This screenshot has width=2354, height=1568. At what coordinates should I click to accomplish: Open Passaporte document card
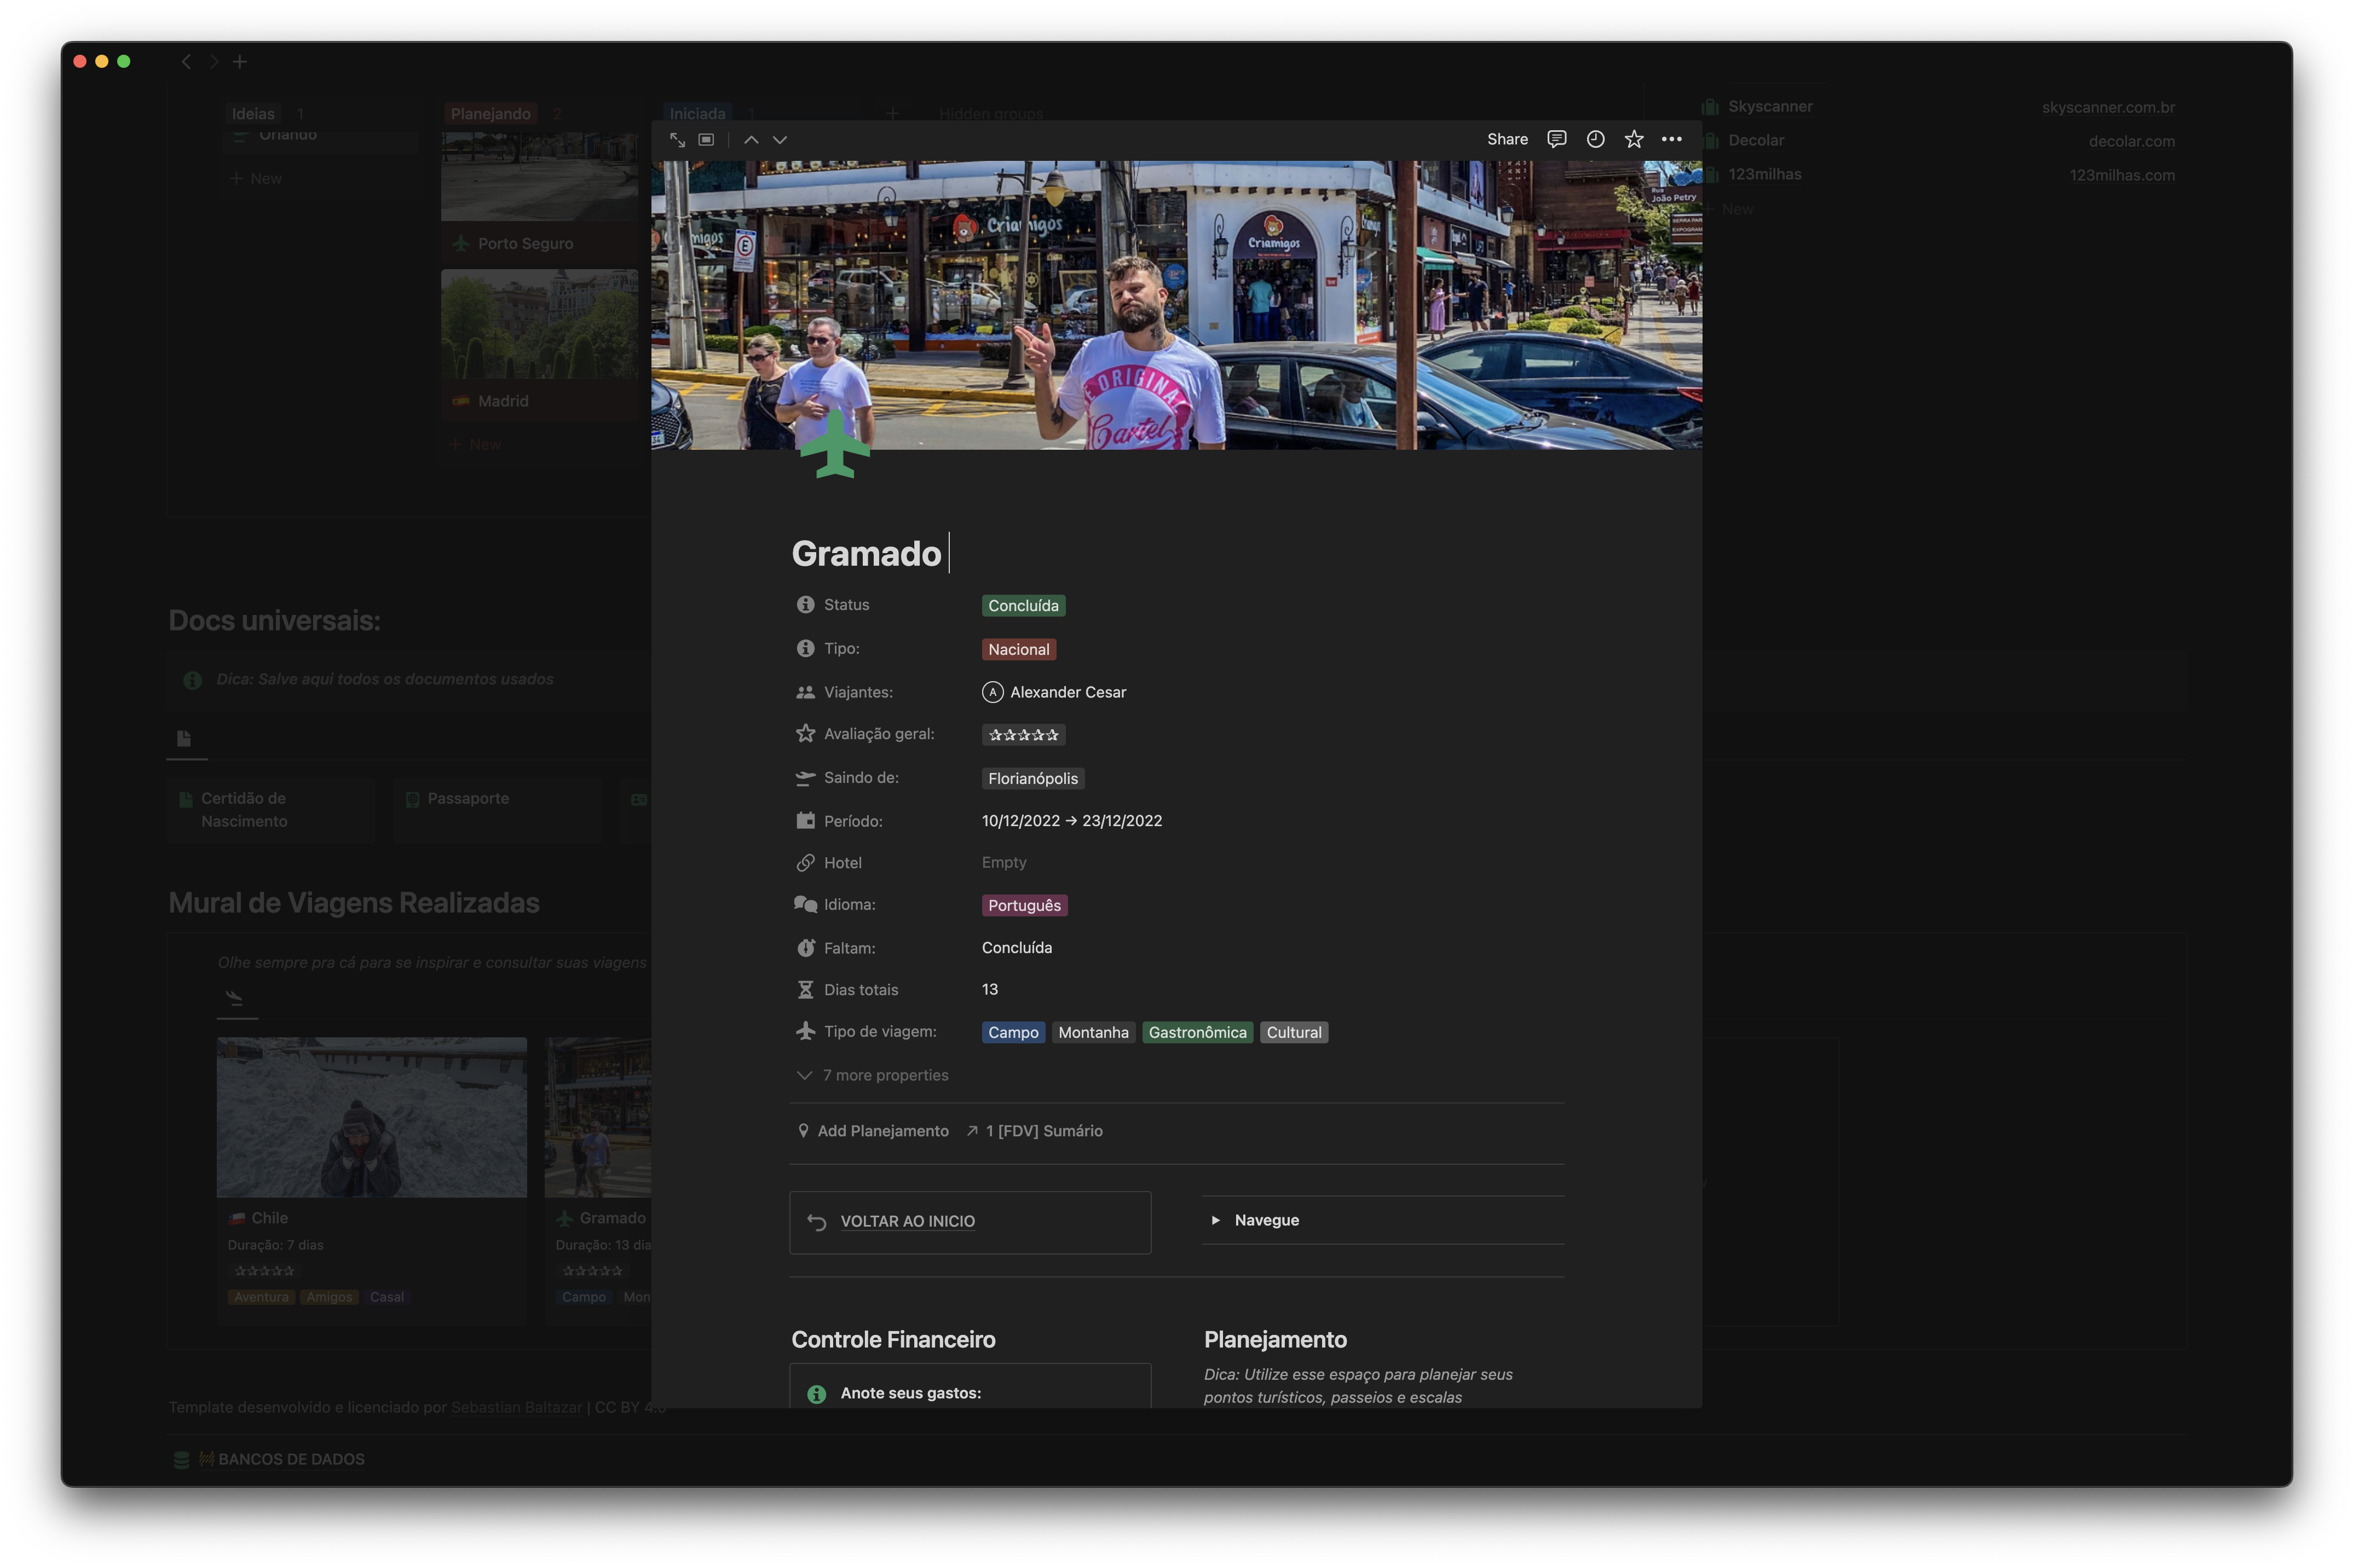(x=497, y=810)
